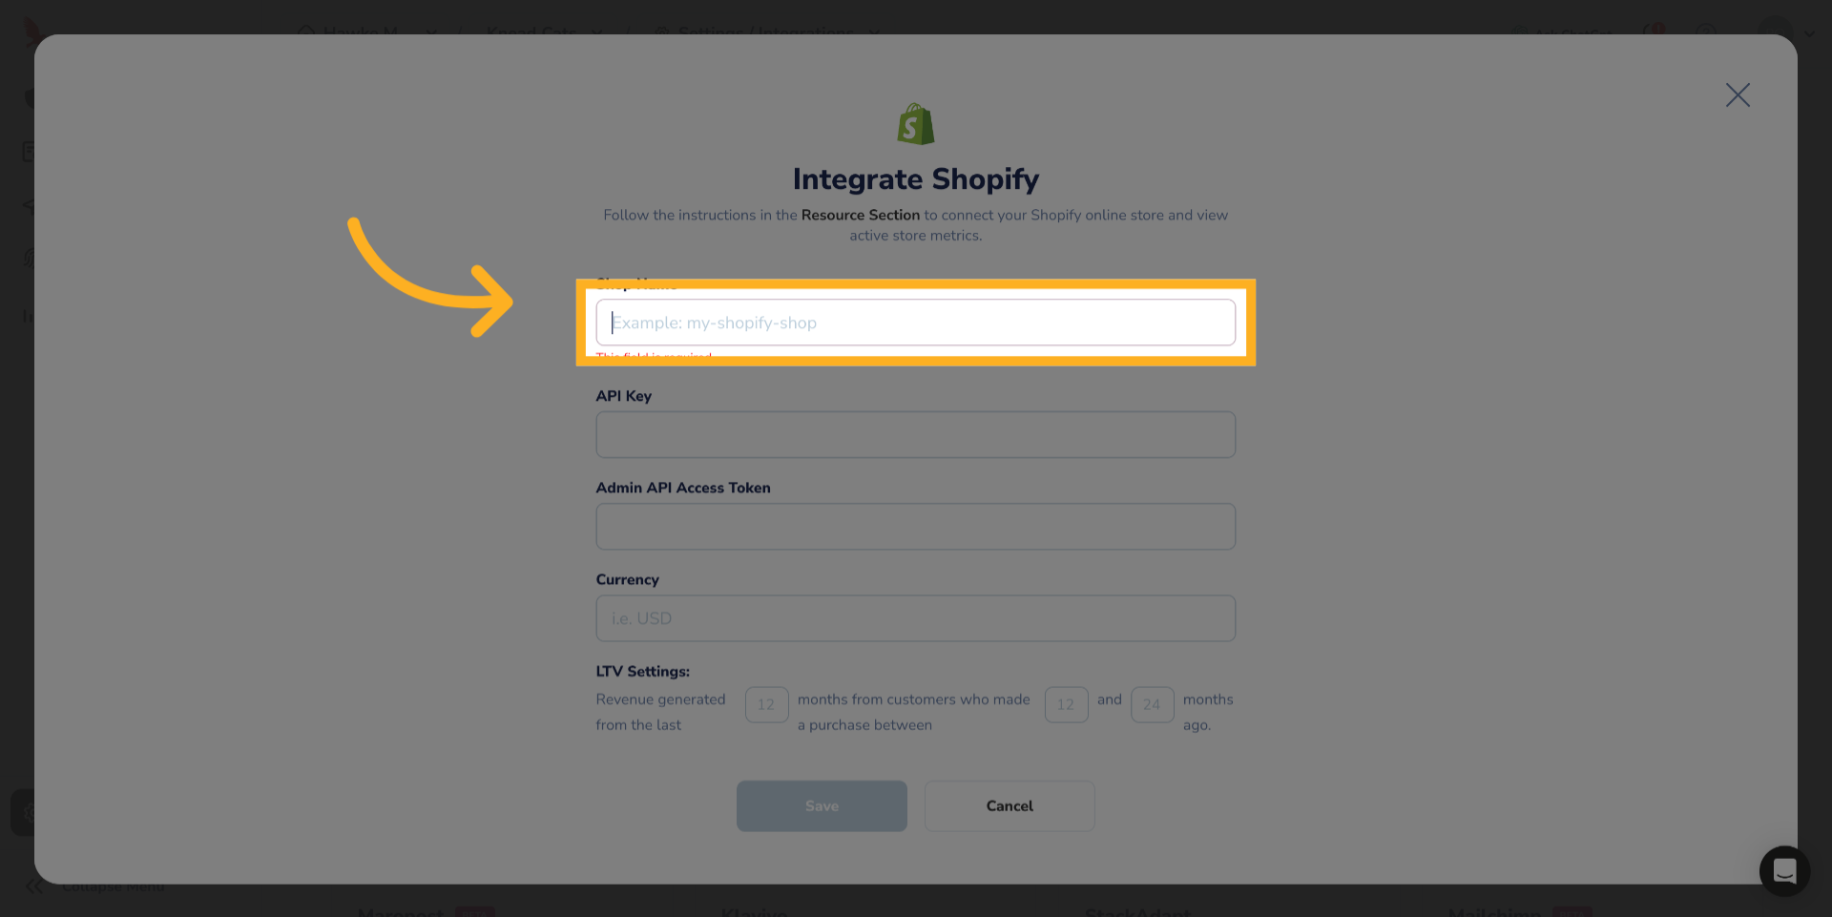
Task: Cancel the Shopify integration
Action: [1010, 806]
